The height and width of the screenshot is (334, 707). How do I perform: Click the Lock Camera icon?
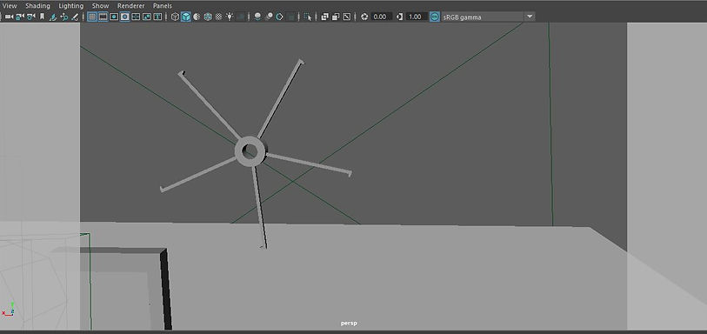[x=20, y=17]
